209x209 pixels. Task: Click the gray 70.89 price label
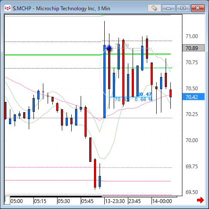pyautogui.click(x=194, y=48)
